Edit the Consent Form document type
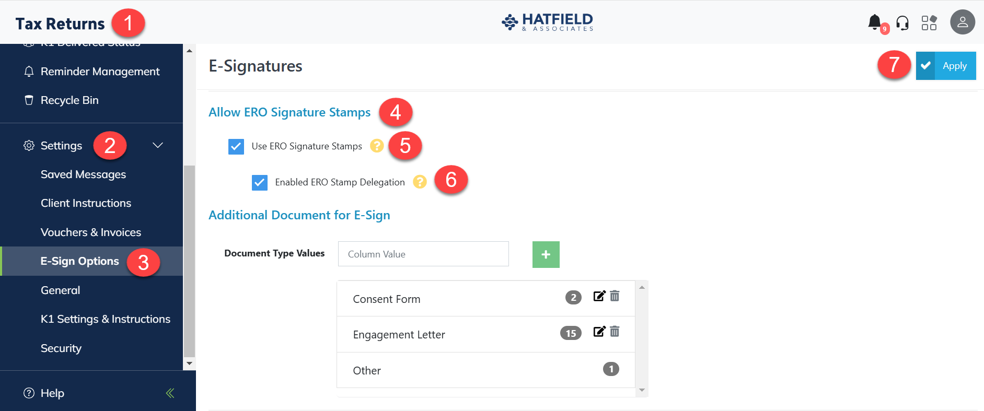The image size is (984, 411). (x=599, y=296)
